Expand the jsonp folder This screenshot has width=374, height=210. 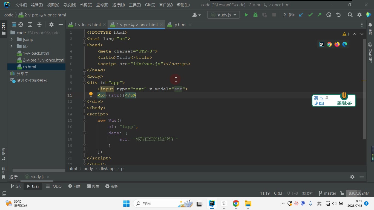coord(11,39)
